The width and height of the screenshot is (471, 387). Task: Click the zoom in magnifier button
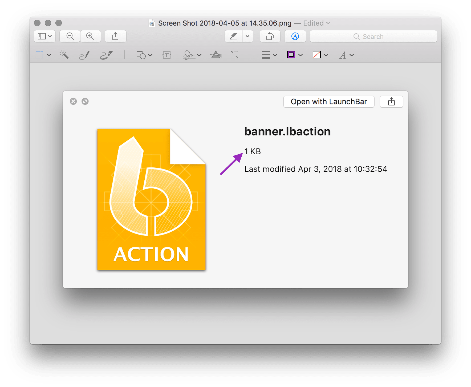(90, 36)
